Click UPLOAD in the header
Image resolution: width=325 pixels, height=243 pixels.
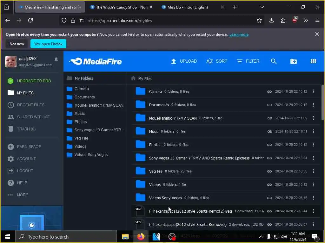coord(184,61)
